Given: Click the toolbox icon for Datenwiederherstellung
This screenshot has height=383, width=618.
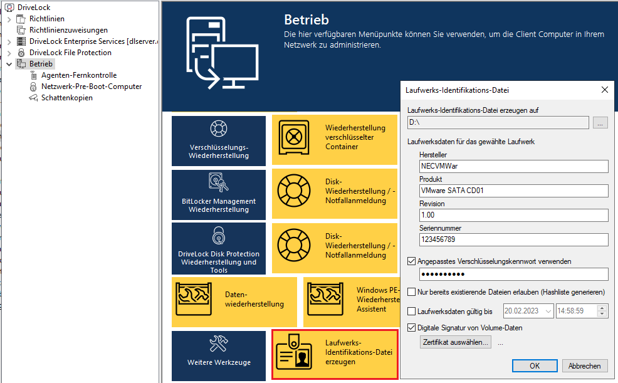Looking at the screenshot, I should (193, 295).
